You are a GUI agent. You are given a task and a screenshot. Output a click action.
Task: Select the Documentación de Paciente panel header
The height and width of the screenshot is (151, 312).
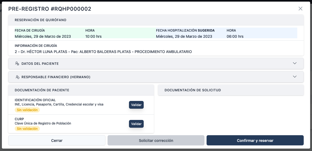42,90
